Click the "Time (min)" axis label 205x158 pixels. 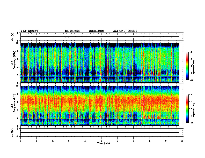[x=104, y=143]
